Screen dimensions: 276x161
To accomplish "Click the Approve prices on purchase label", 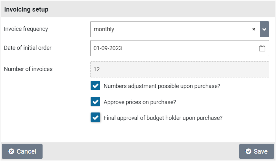I will 140,102.
